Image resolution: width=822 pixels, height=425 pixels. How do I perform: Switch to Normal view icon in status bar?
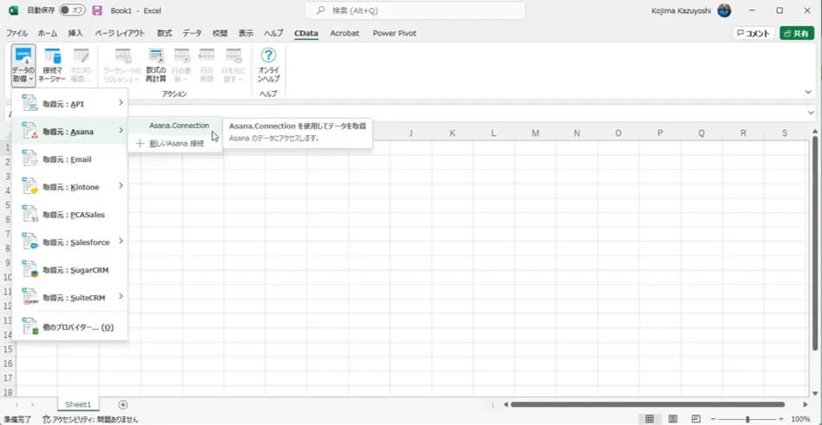[650, 419]
